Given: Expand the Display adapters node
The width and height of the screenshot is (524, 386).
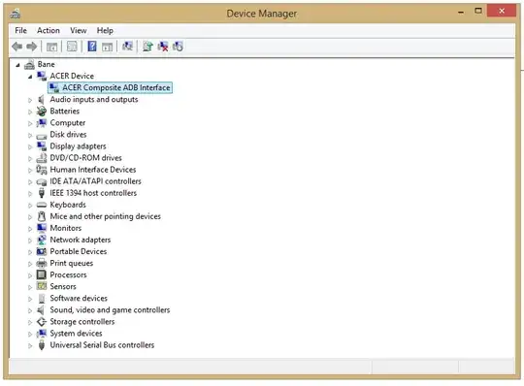Looking at the screenshot, I should pos(30,146).
